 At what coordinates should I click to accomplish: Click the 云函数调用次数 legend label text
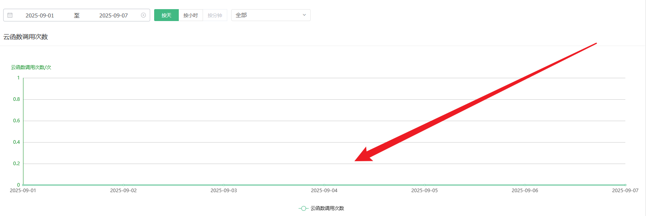tap(327, 208)
